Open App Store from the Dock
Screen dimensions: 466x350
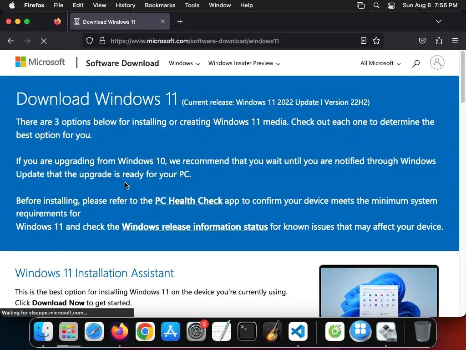(171, 331)
